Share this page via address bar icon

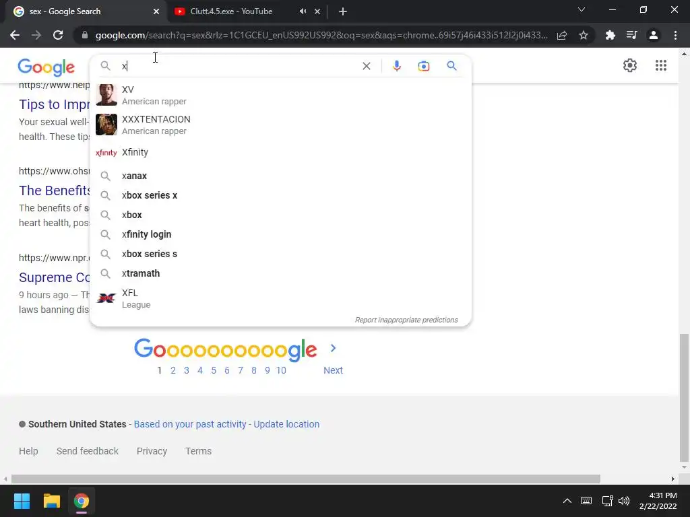(x=562, y=35)
